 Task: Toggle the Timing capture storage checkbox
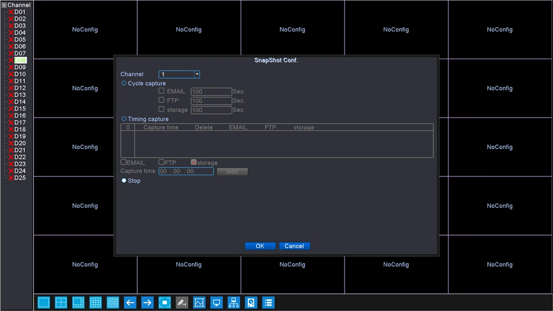coord(194,162)
